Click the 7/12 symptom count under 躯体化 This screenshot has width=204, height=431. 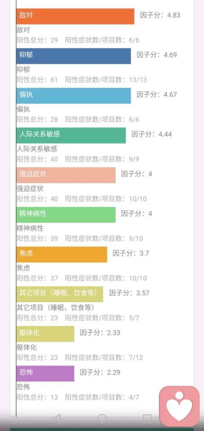point(136,358)
